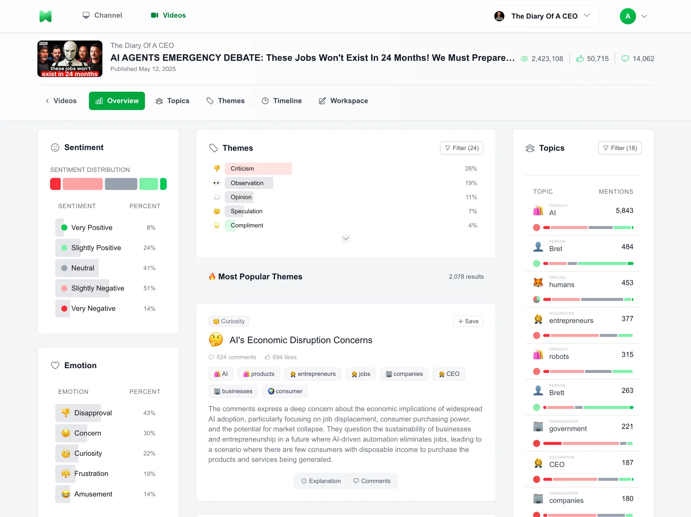
Task: Select the Very Negative sentiment row
Action: tap(109, 308)
